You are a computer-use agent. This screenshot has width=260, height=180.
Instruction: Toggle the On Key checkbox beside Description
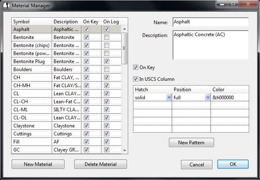[x=135, y=67]
